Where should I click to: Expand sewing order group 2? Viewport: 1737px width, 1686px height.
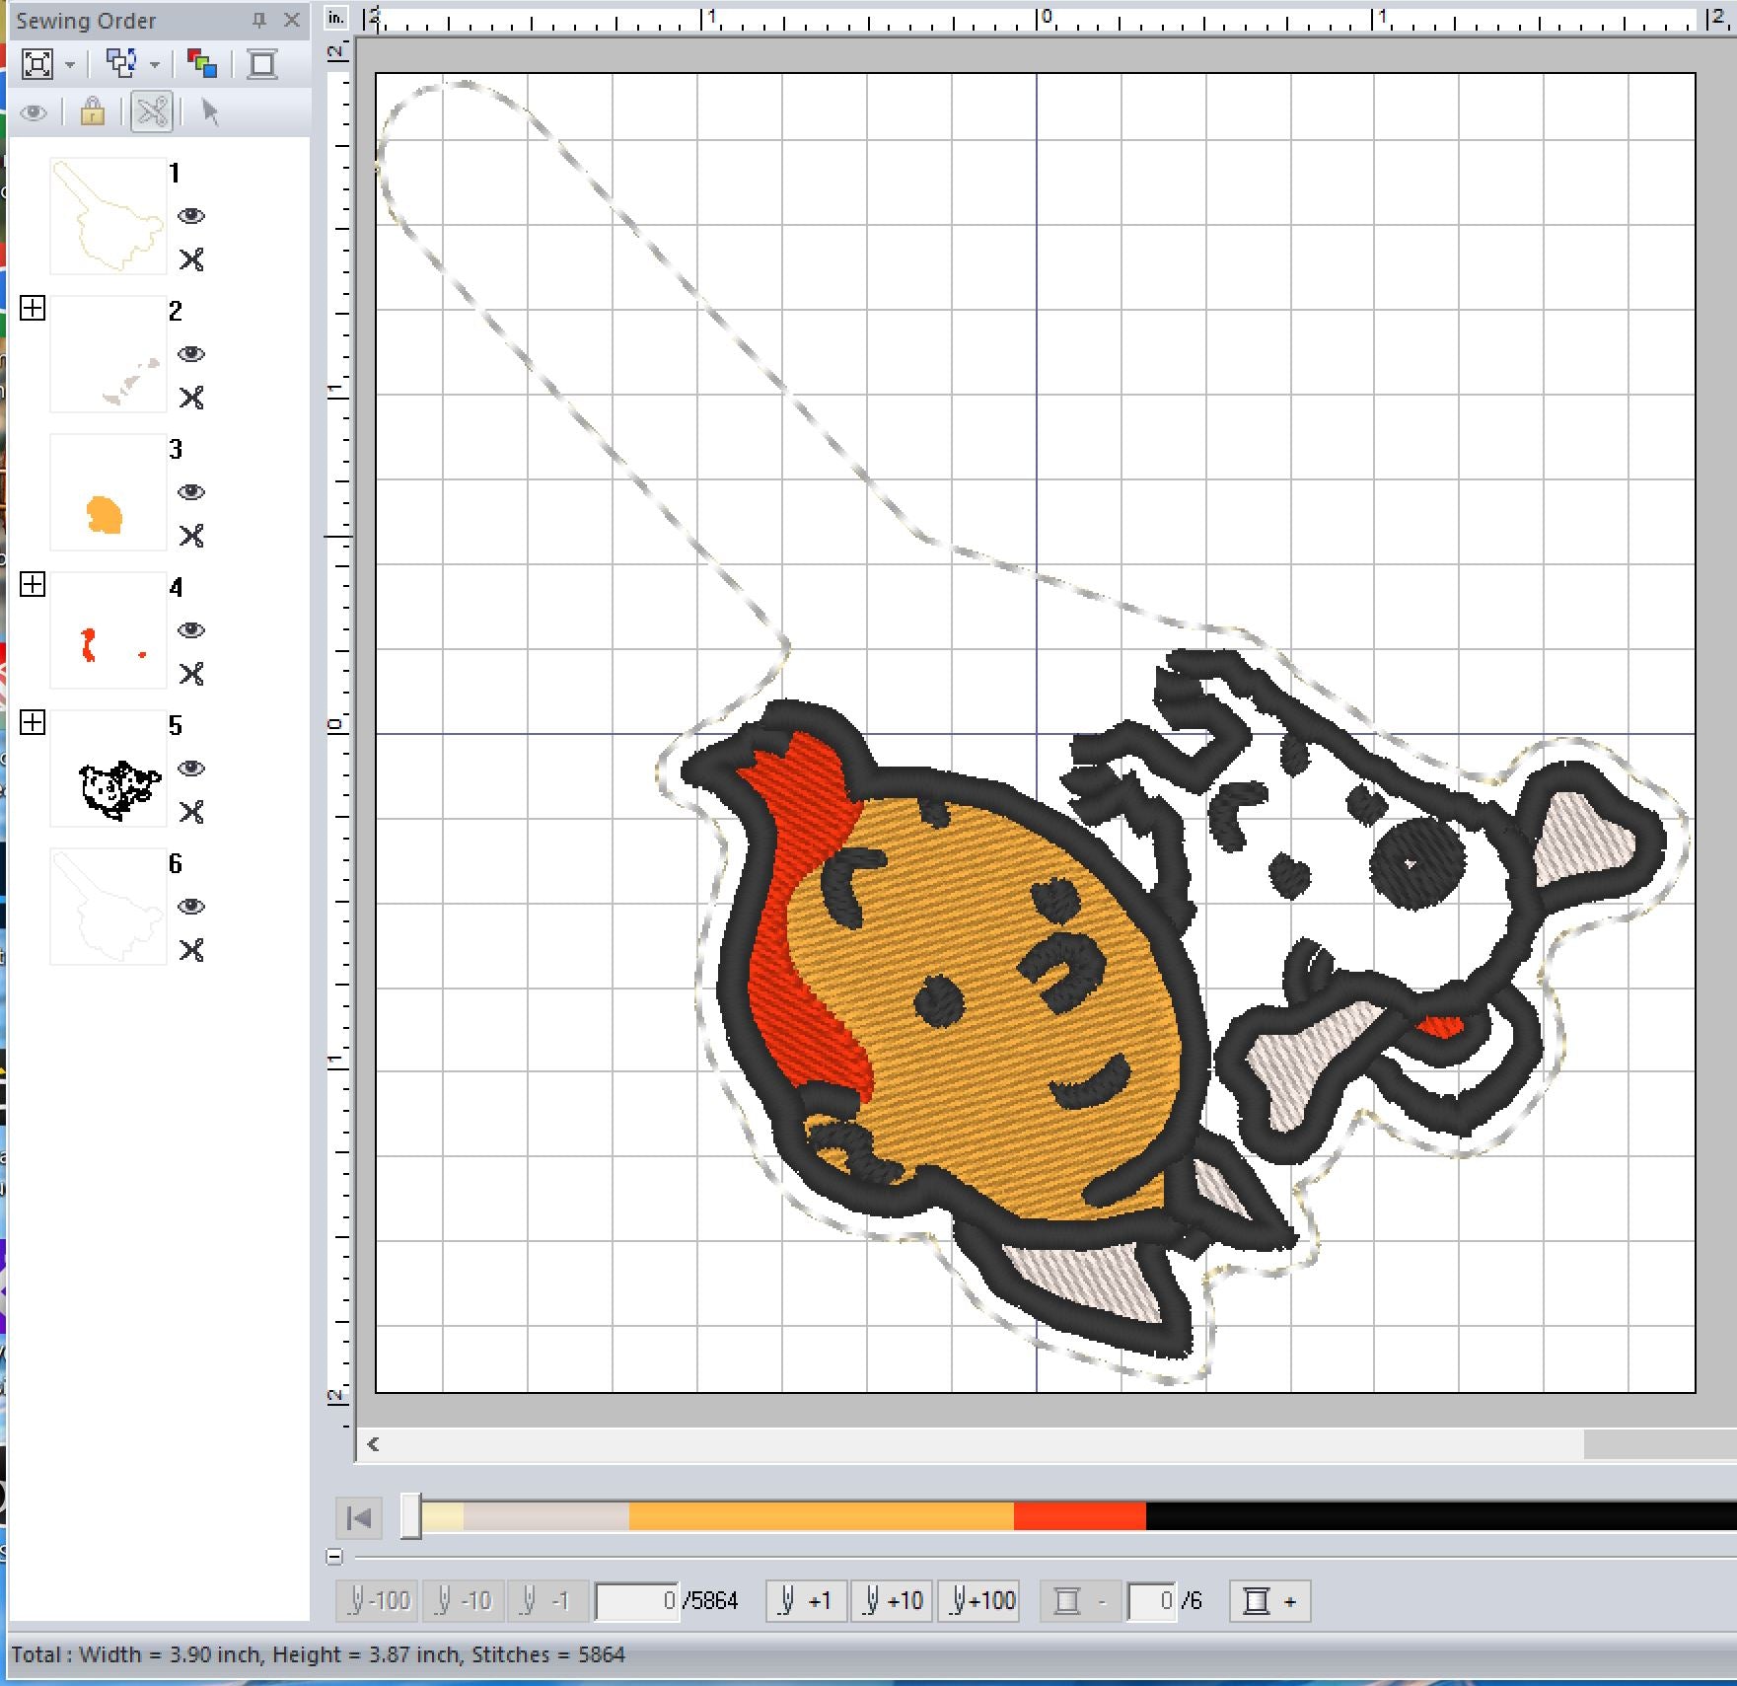click(33, 309)
